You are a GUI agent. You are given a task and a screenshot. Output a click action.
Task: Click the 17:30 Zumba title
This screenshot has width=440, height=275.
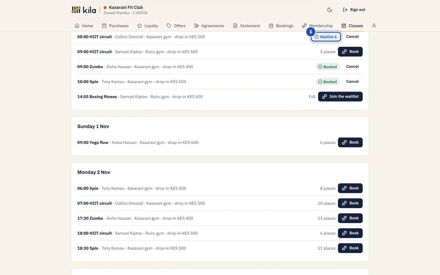click(x=90, y=218)
